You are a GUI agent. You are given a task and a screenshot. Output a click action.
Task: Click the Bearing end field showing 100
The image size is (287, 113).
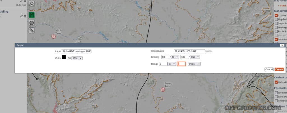pyautogui.click(x=184, y=57)
